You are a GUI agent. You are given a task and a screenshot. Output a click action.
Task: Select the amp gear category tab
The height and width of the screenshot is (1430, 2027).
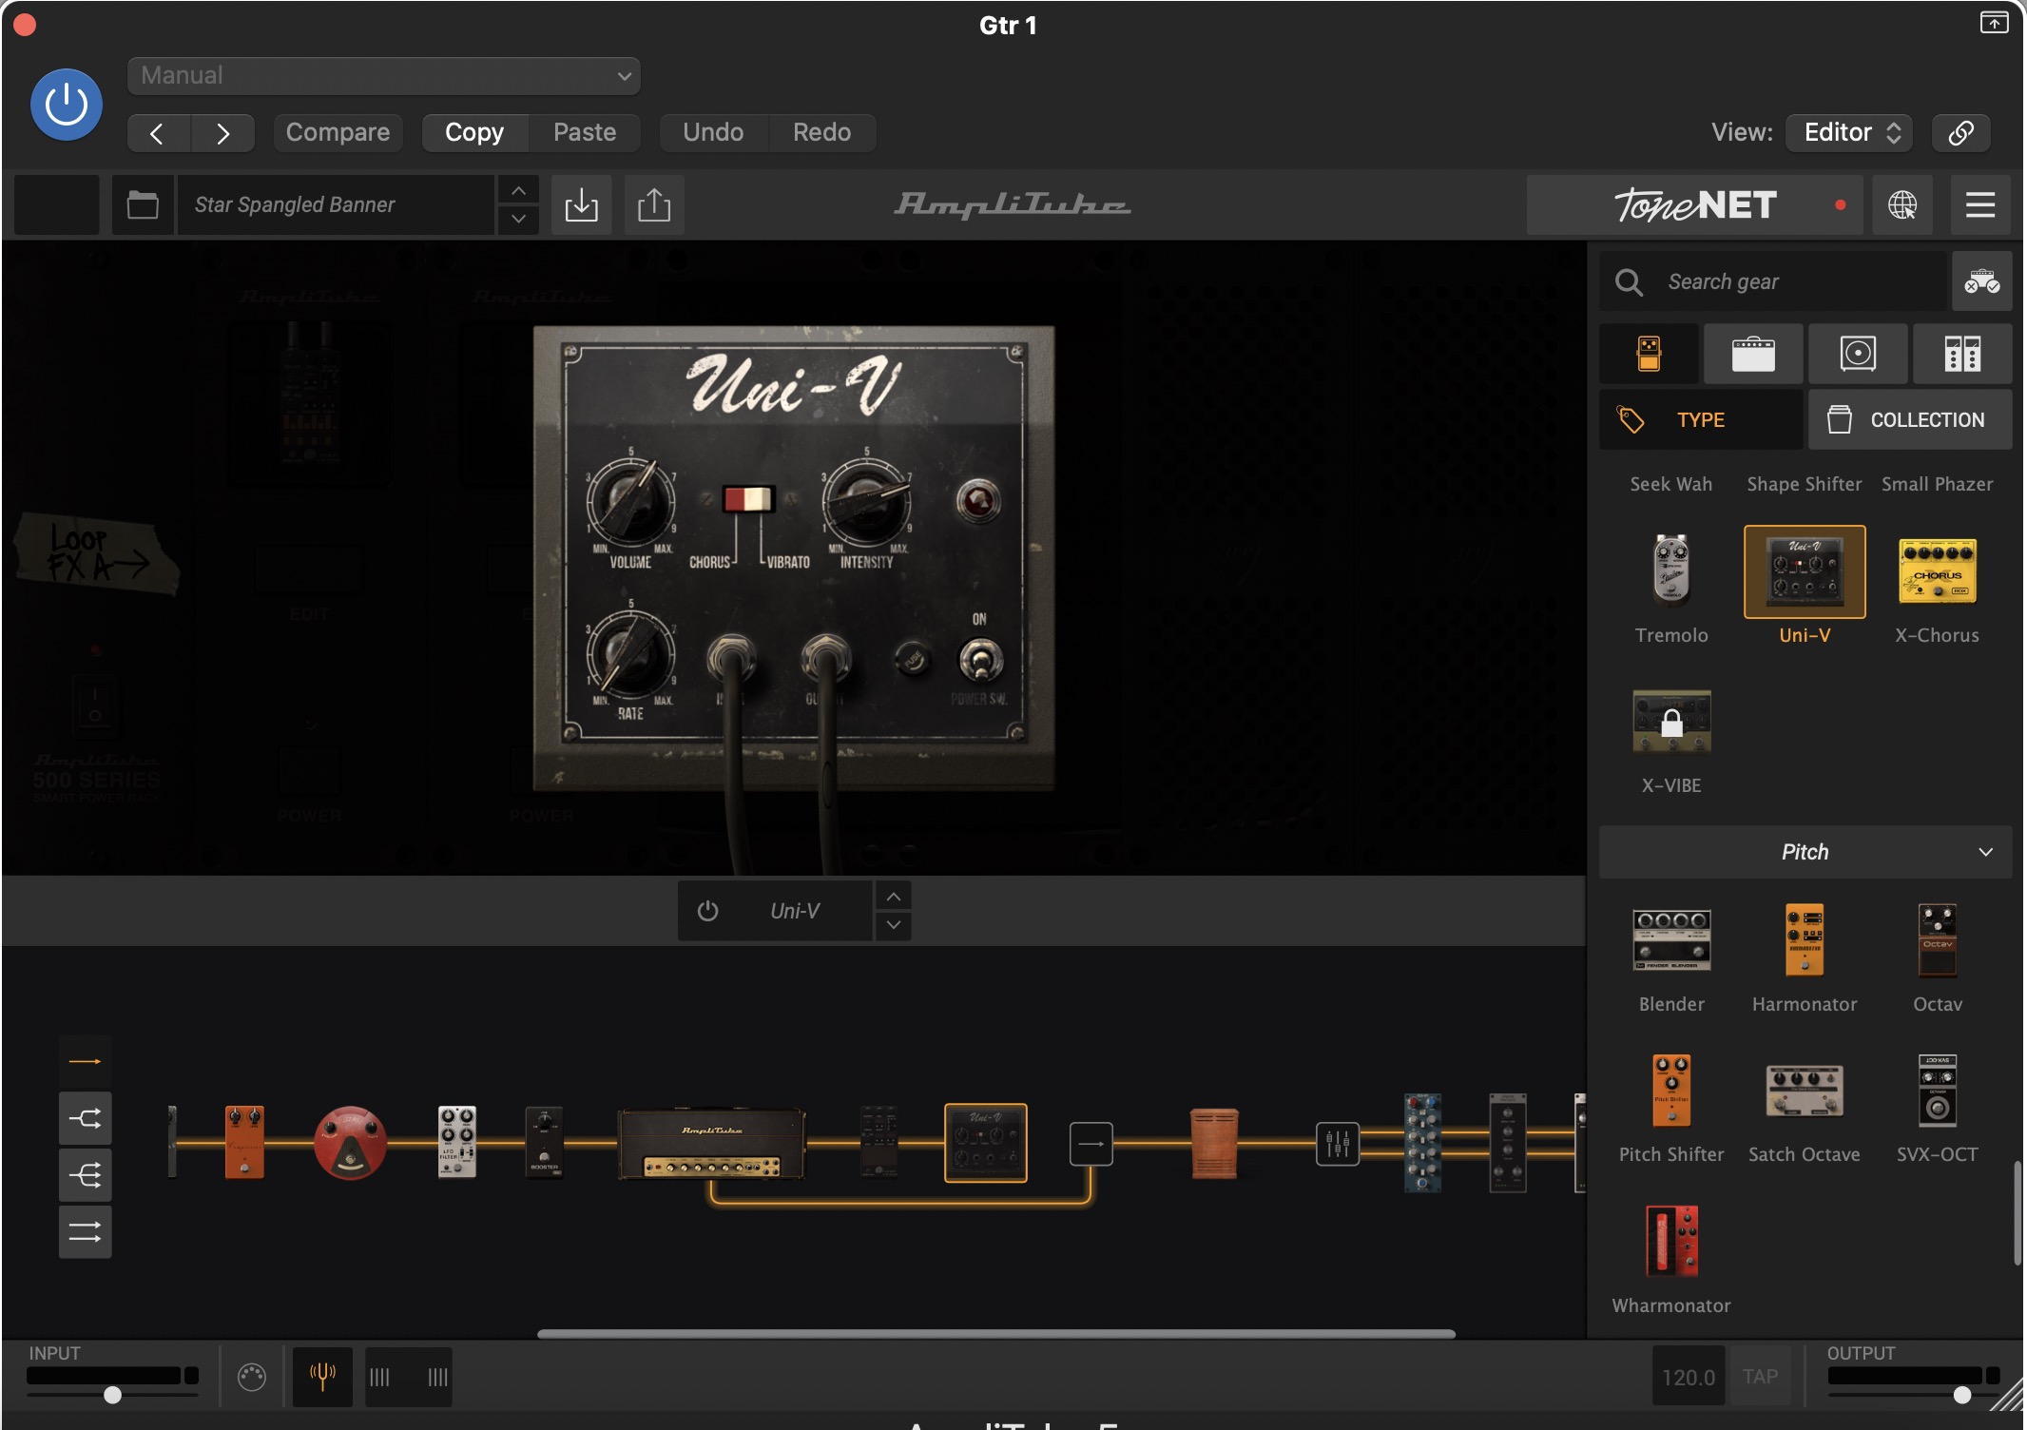click(1753, 354)
